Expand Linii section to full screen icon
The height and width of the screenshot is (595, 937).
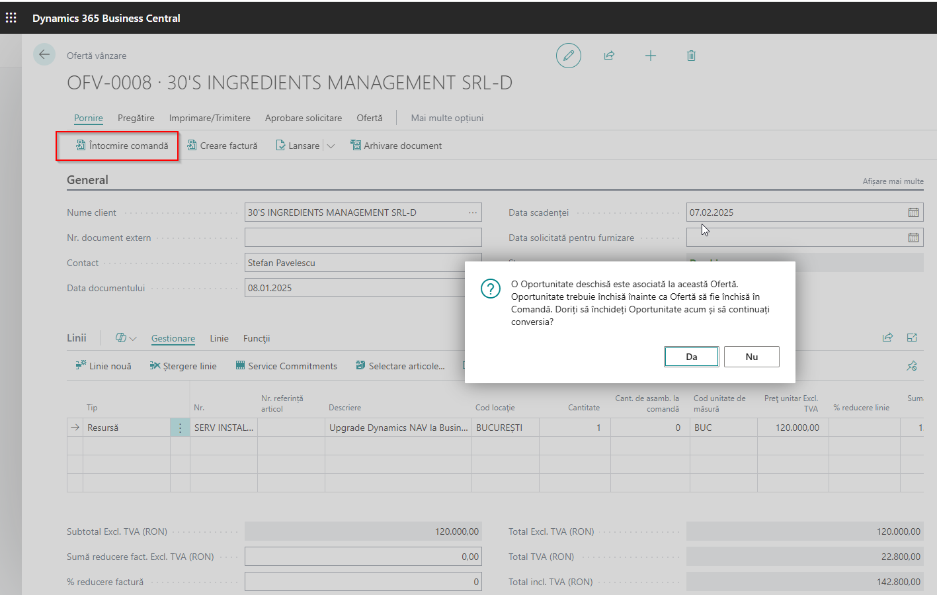tap(912, 338)
